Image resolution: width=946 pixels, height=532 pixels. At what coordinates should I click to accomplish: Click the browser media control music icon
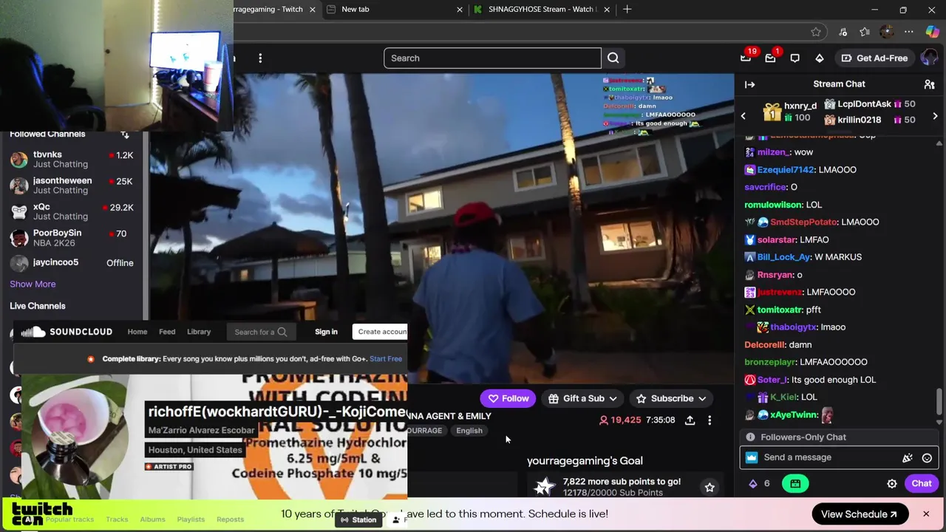[843, 32]
